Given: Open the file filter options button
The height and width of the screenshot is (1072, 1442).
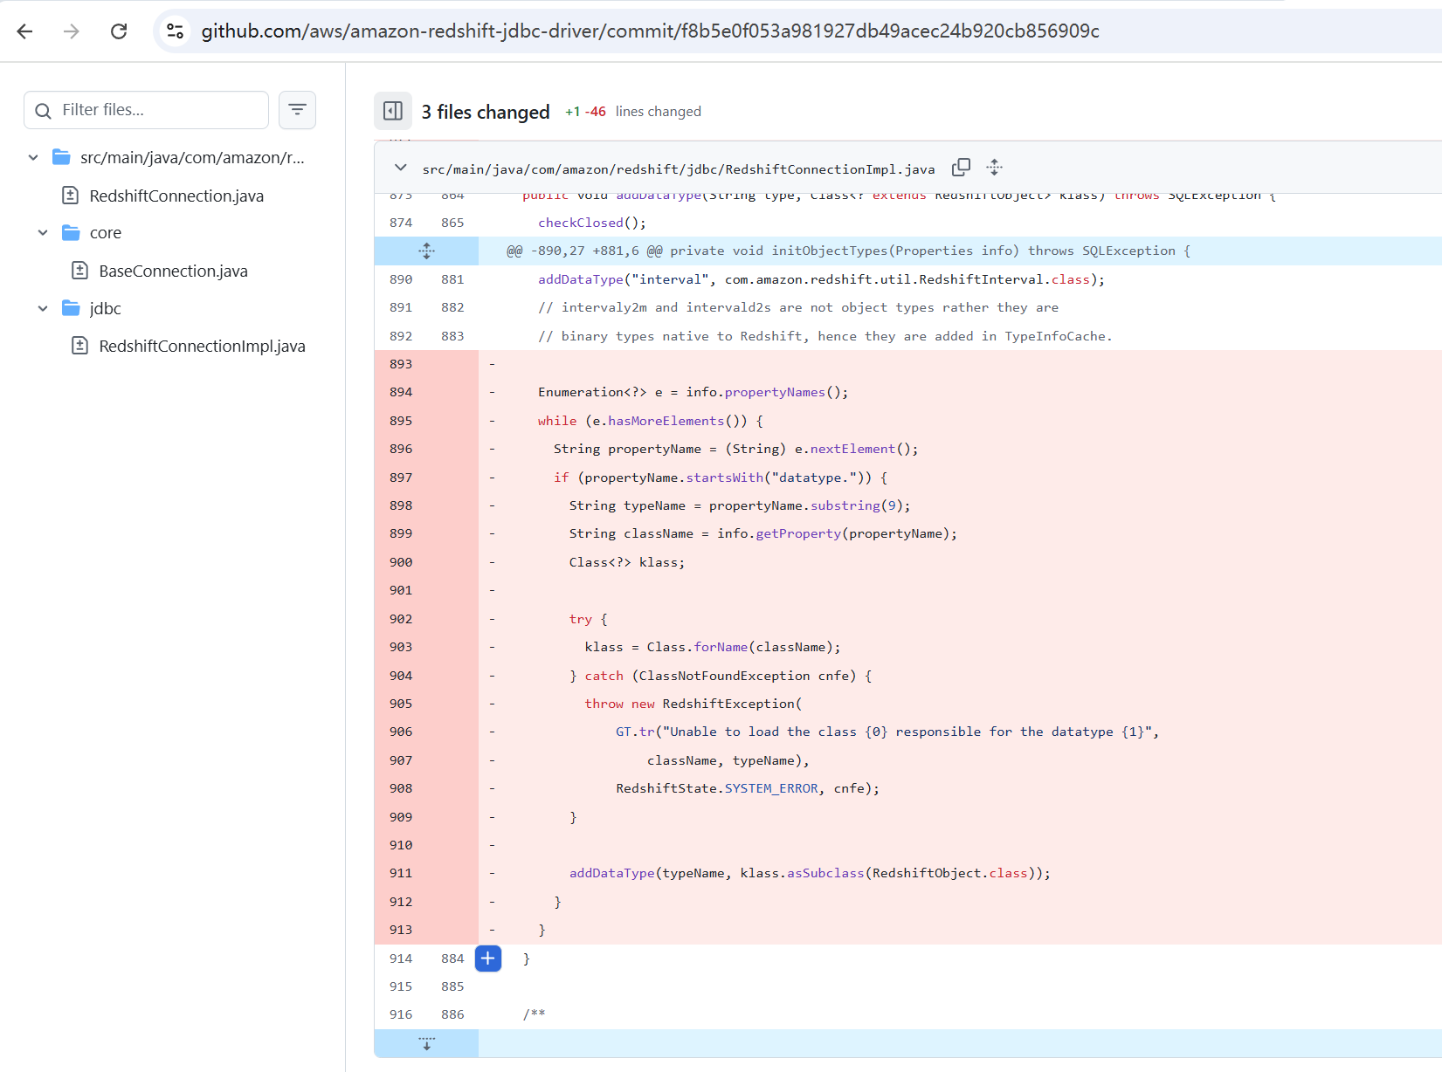Looking at the screenshot, I should [297, 110].
